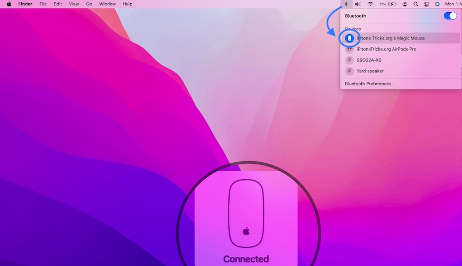The height and width of the screenshot is (266, 462).
Task: Connect to Yard speaker
Action: 401,71
